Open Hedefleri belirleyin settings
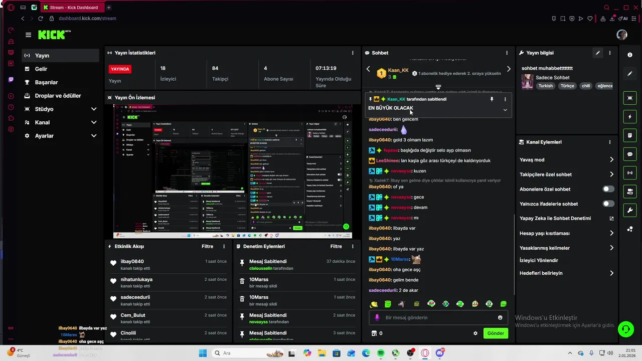The image size is (642, 361). 567,273
